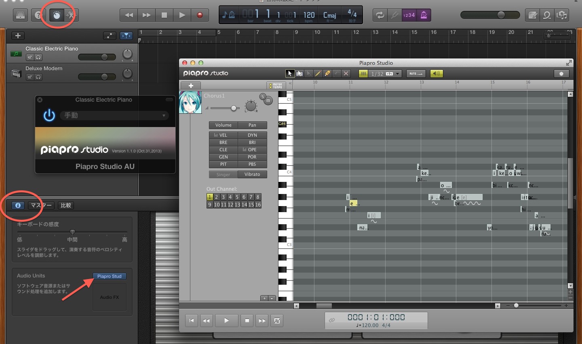Open the Piapro Stud Audio Units slot
Screen dimensions: 582x344
click(110, 276)
